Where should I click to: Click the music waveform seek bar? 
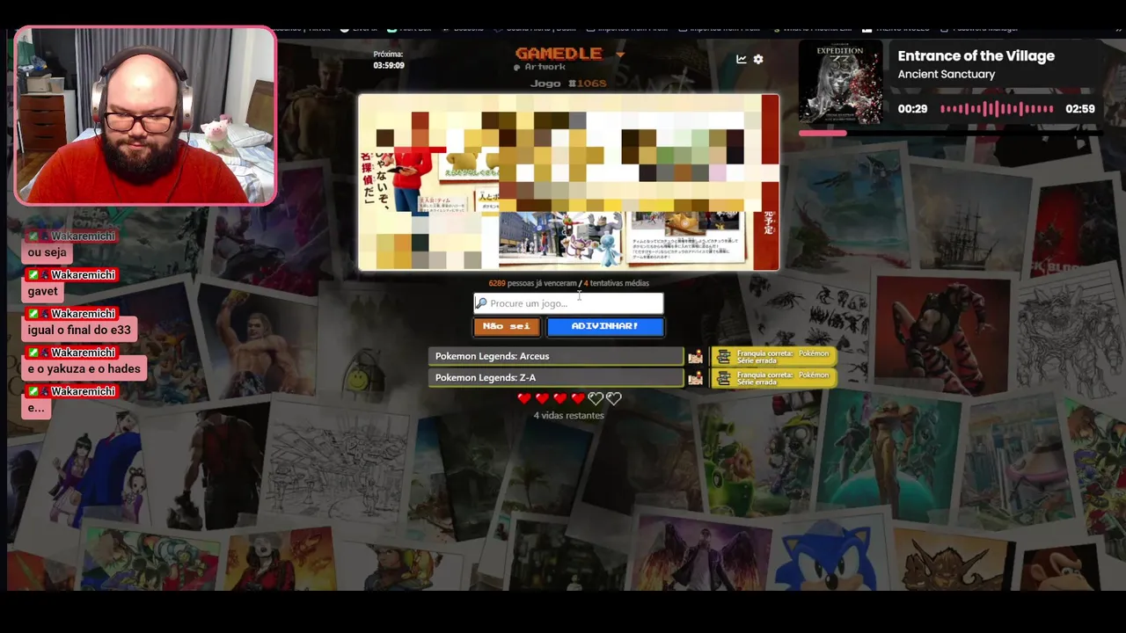[x=997, y=109]
